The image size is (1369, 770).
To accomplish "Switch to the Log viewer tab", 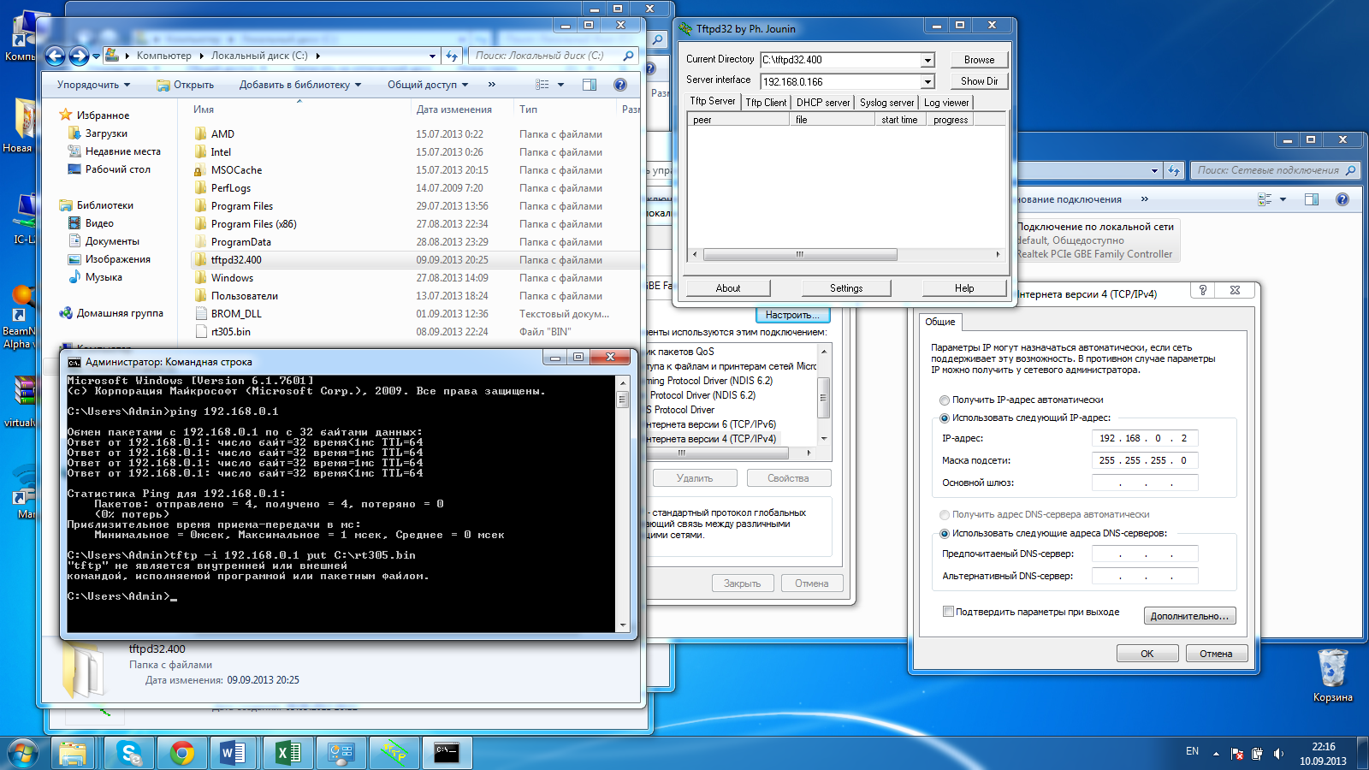I will pyautogui.click(x=946, y=103).
